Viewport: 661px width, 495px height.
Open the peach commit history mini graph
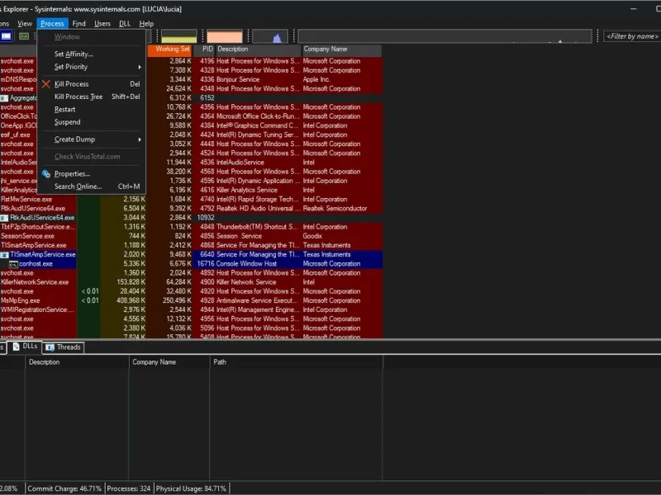click(x=225, y=37)
